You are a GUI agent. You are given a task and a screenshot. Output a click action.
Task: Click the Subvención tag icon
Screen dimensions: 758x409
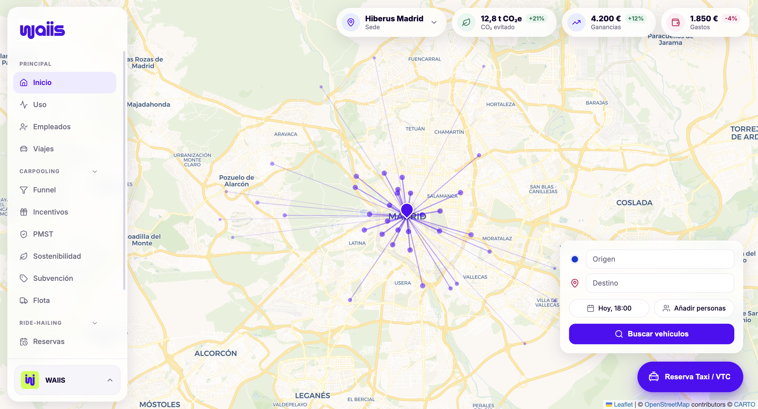pyautogui.click(x=23, y=278)
